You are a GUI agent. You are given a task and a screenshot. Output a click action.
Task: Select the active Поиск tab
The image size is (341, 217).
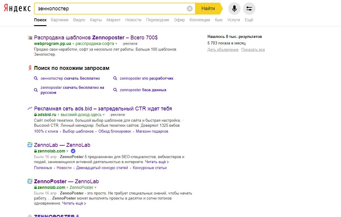point(40,20)
